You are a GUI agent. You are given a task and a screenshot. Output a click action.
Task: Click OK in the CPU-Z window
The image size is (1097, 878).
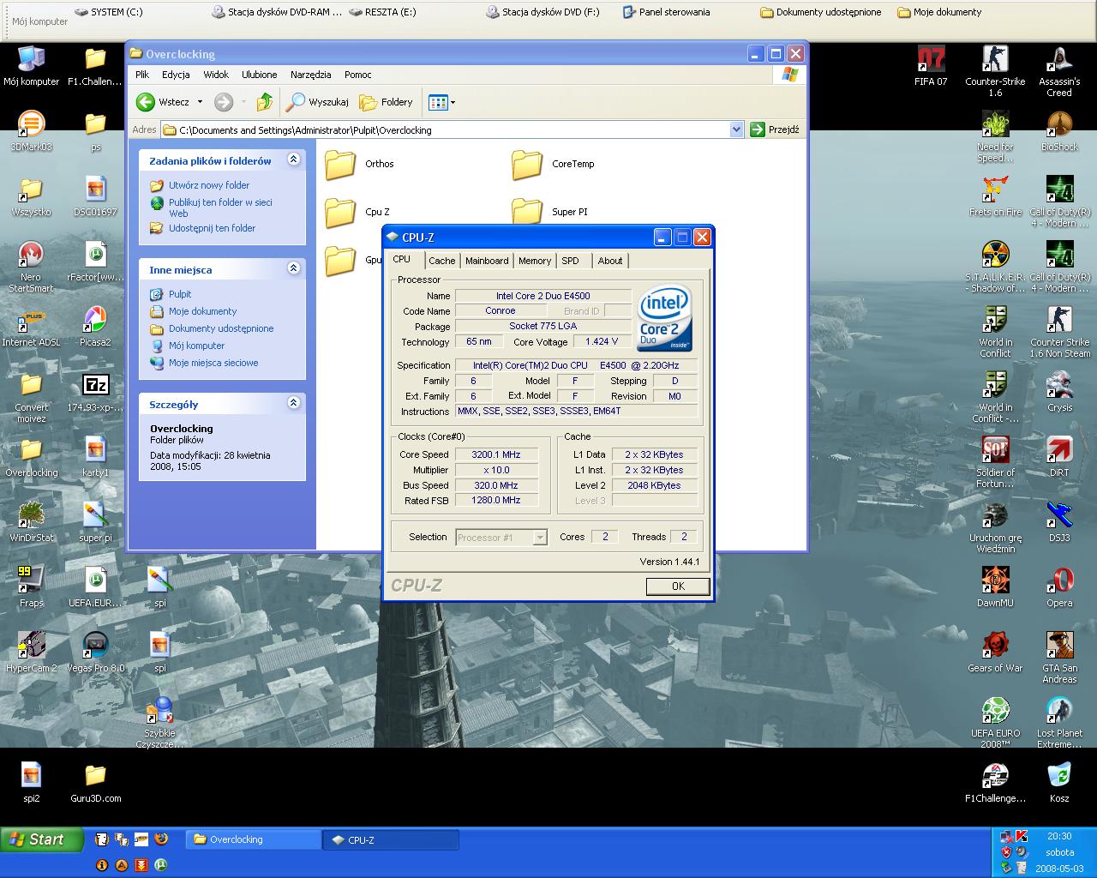point(678,586)
